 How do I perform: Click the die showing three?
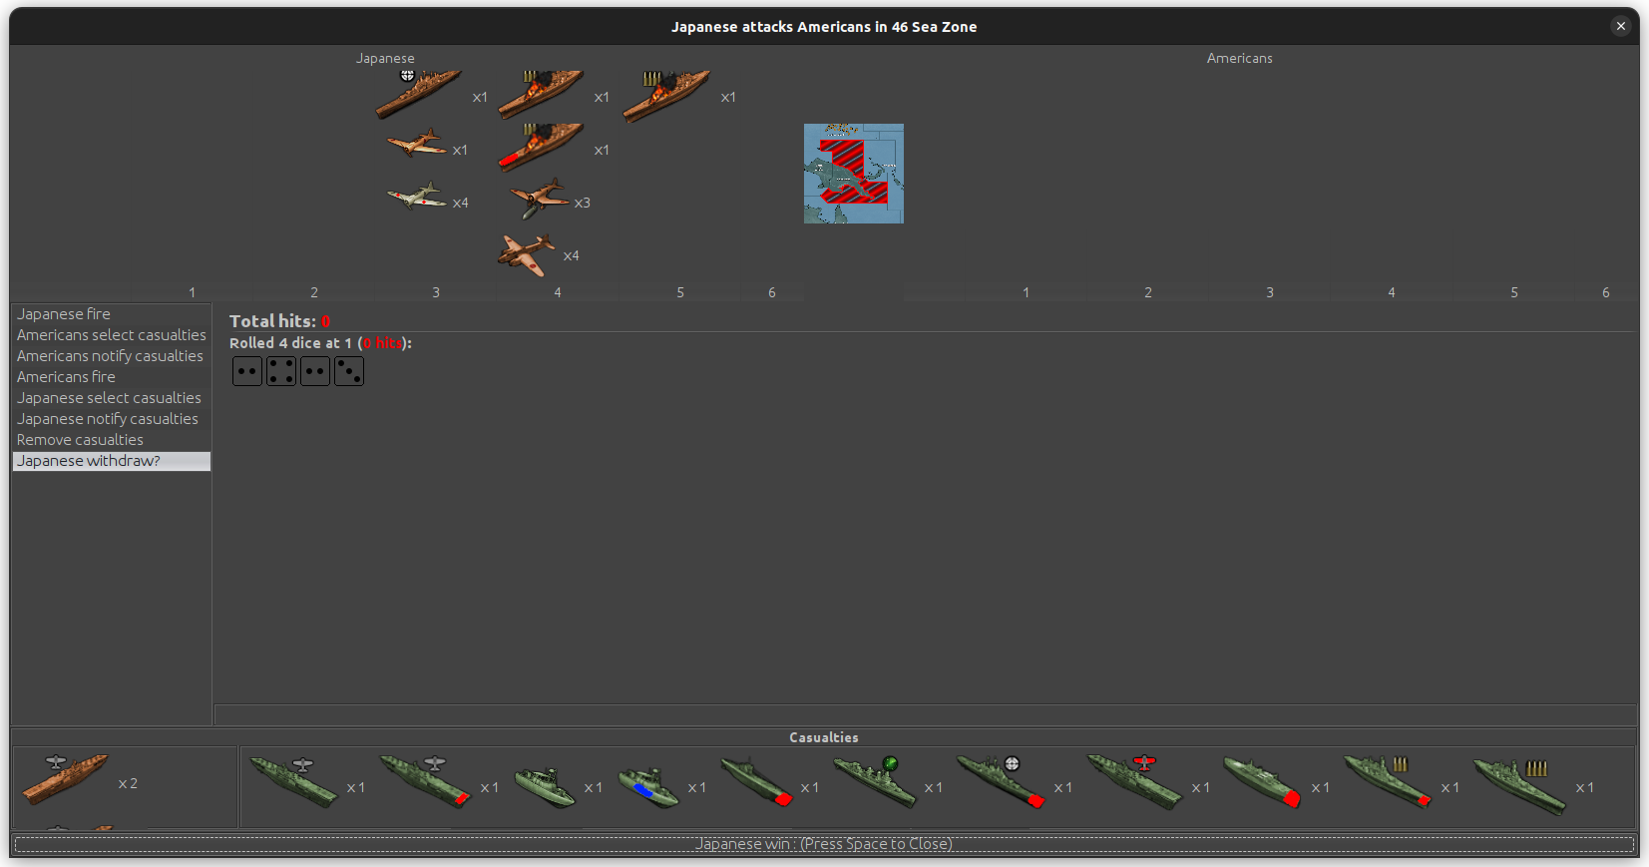click(349, 371)
